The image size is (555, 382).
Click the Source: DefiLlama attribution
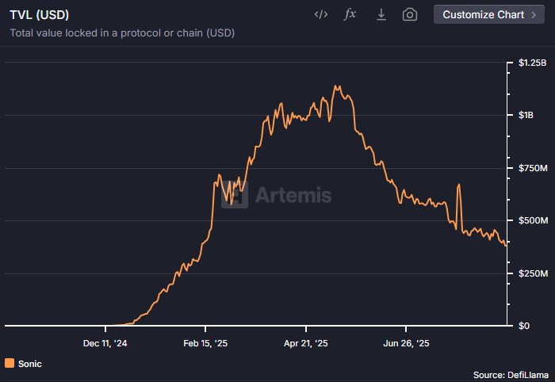click(x=511, y=375)
